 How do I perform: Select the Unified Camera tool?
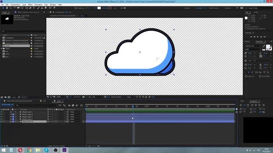[x=18, y=8]
